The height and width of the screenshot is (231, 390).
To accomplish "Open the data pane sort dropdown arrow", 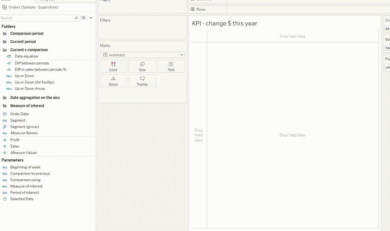I will point(91,18).
